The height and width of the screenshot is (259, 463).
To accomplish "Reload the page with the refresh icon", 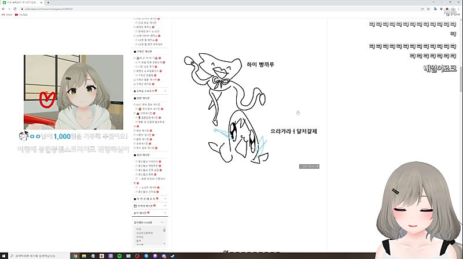I will tap(15, 9).
